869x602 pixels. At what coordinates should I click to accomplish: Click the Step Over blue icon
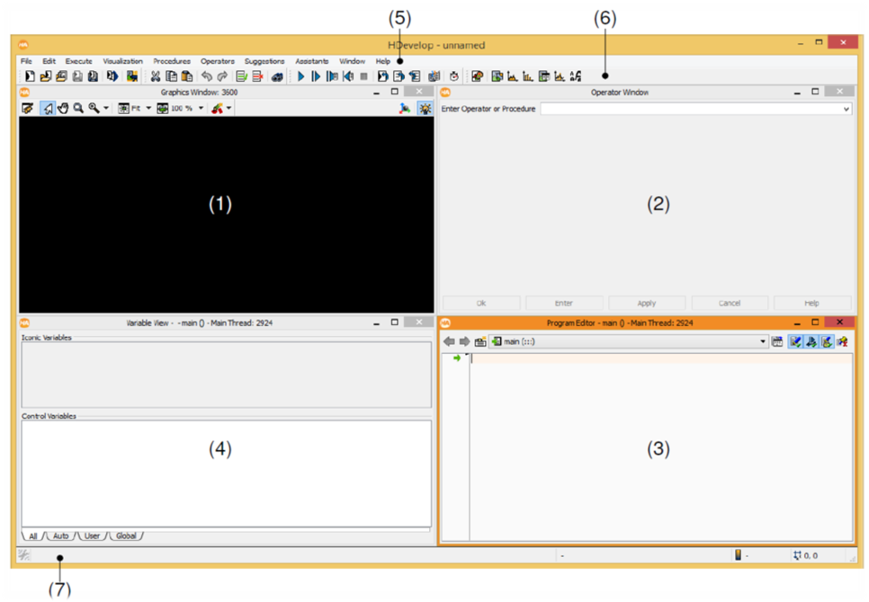click(316, 76)
